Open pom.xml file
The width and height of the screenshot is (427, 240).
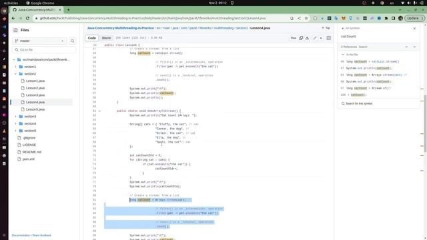coord(28,159)
